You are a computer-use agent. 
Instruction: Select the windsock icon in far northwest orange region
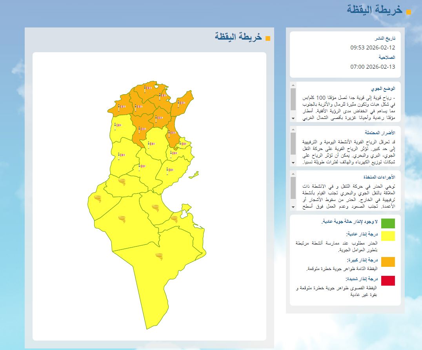pos(122,106)
